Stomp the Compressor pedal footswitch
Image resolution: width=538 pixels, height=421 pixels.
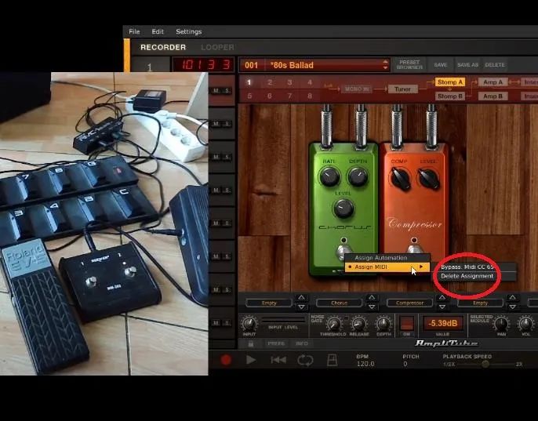coord(414,249)
